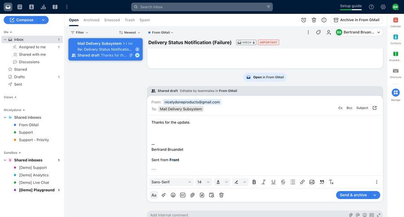Screen dimensions: 404x217
Task: Apply underline formatting
Action: point(273,182)
